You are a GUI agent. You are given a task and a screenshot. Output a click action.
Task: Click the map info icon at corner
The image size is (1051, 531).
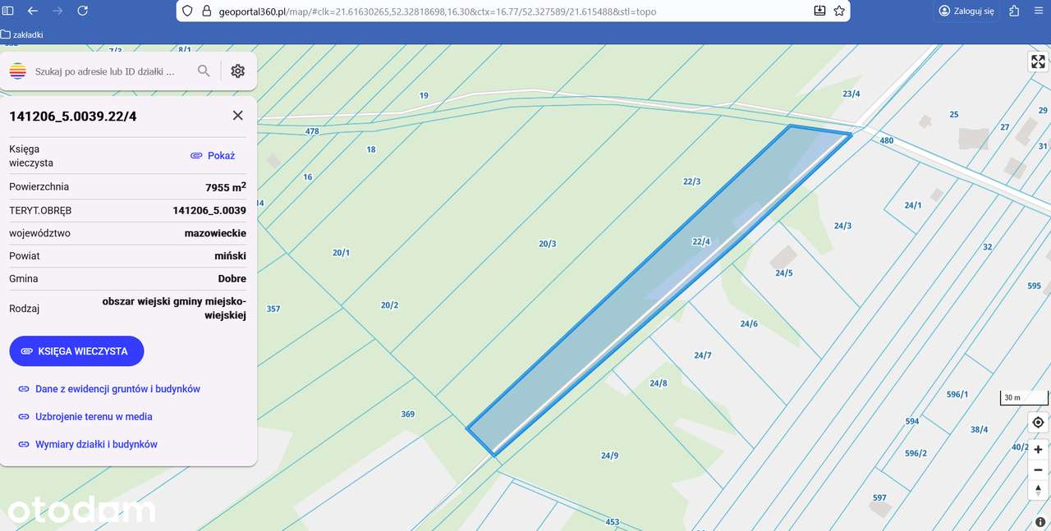click(1041, 522)
